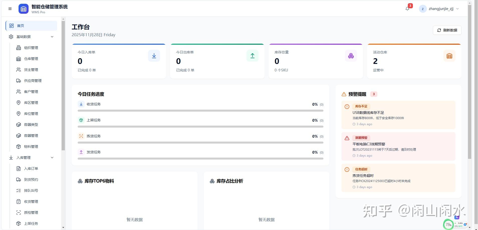Select 首页 in the sidebar
The height and width of the screenshot is (230, 478).
point(32,26)
